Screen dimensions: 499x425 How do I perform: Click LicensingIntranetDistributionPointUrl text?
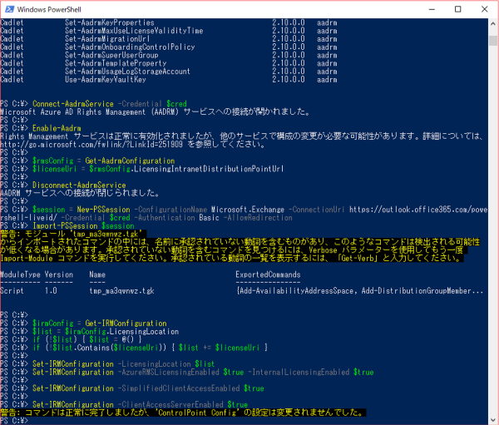(x=209, y=169)
